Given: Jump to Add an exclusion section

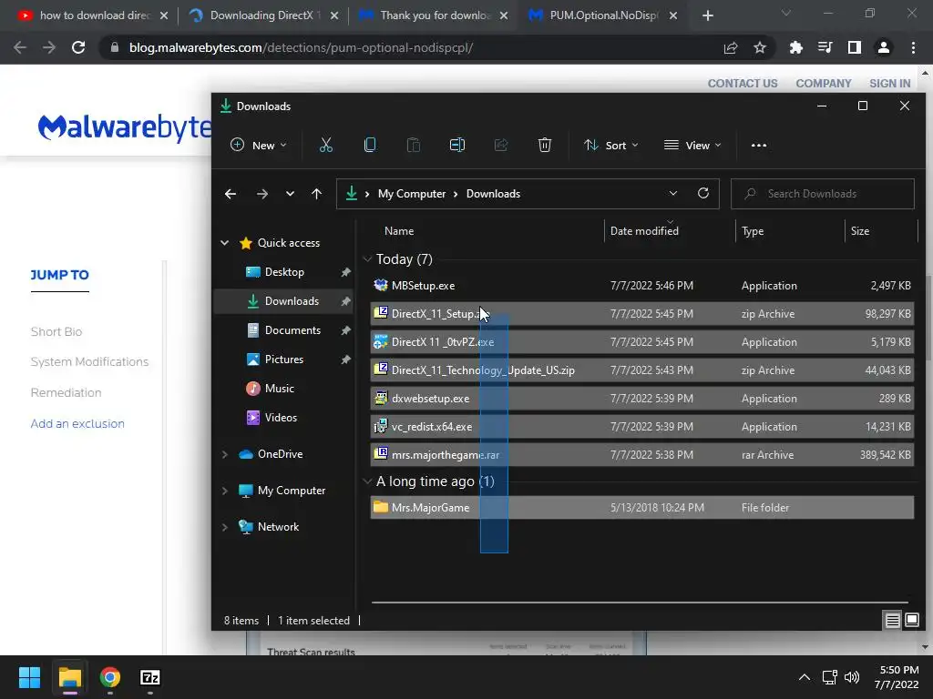Looking at the screenshot, I should pyautogui.click(x=77, y=423).
